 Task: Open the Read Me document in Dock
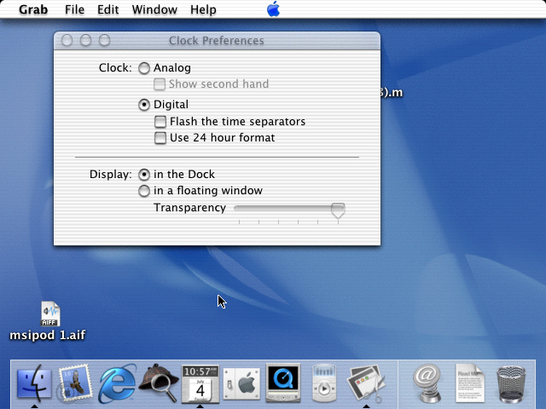[470, 383]
